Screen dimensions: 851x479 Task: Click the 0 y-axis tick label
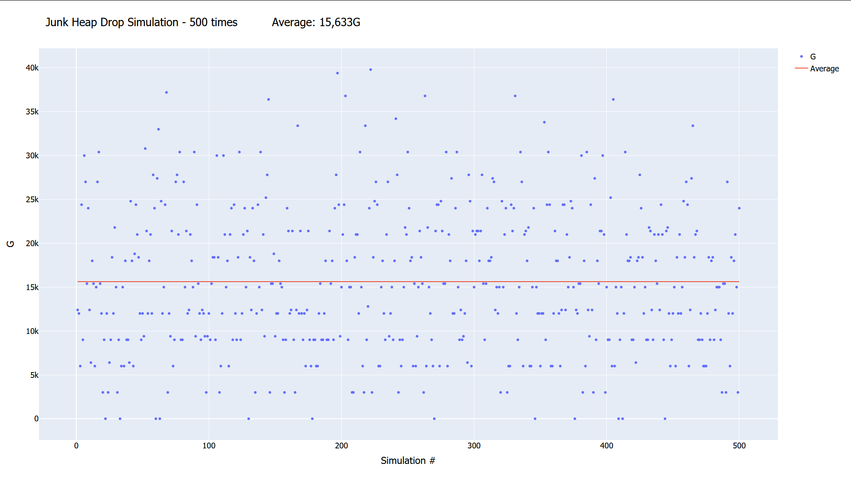[x=36, y=419]
